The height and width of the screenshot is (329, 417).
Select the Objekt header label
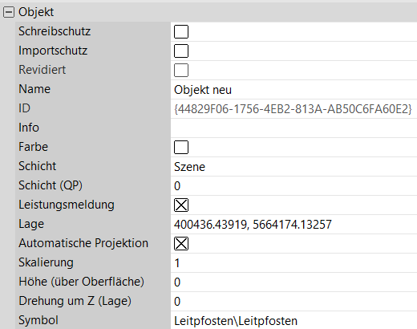tap(36, 12)
